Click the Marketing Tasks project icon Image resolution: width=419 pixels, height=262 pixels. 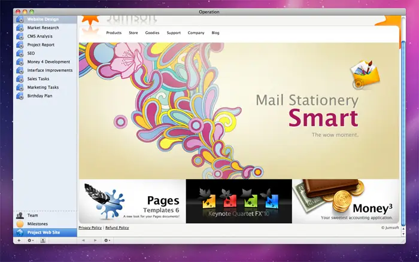(20, 87)
